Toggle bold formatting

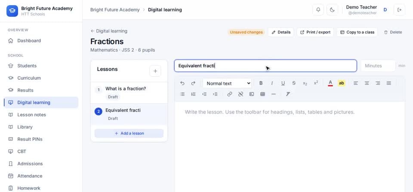tap(261, 83)
